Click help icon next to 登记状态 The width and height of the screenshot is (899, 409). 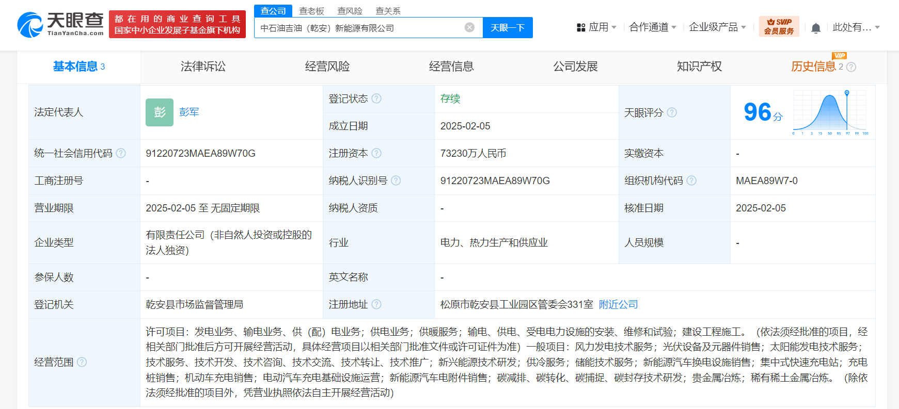pos(376,99)
